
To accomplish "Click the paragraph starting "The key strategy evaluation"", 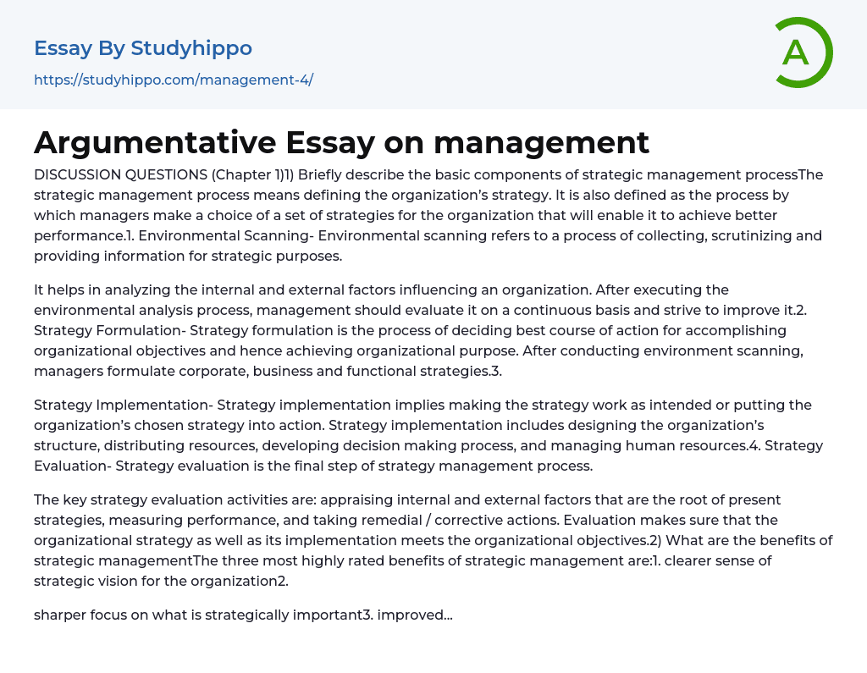I will click(x=406, y=499).
